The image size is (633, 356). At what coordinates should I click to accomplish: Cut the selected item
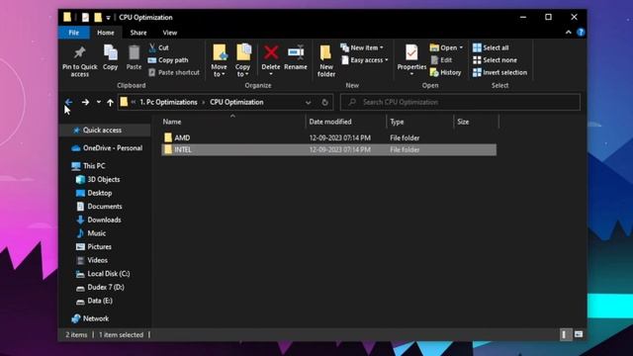(158, 47)
